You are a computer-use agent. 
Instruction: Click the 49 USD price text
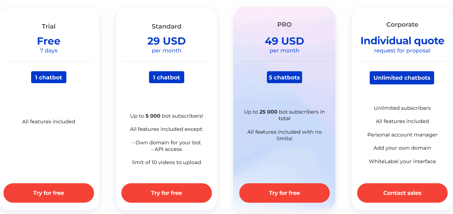(284, 41)
